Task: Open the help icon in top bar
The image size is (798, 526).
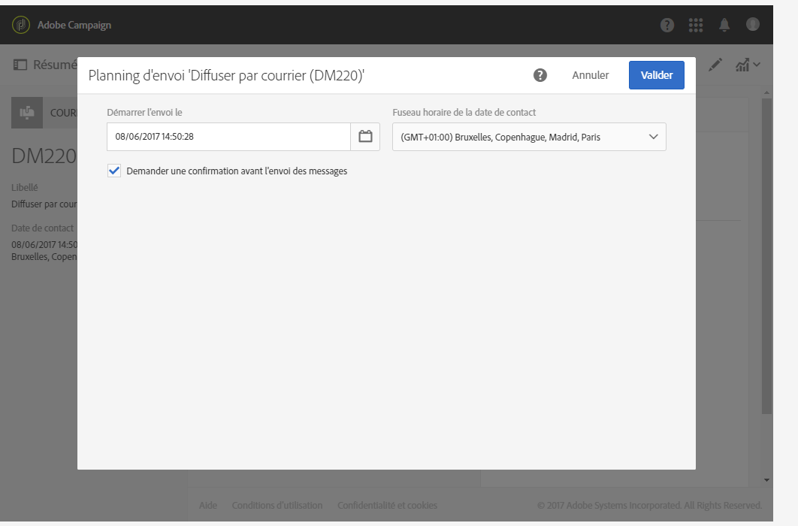Action: click(x=667, y=25)
